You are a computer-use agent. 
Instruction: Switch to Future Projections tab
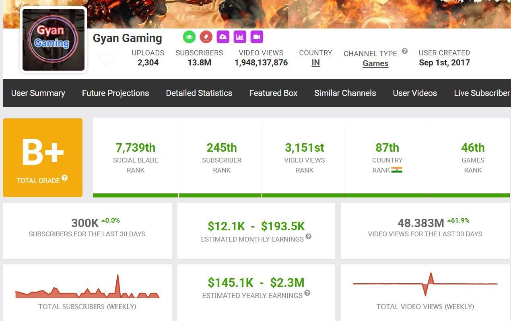pyautogui.click(x=115, y=93)
